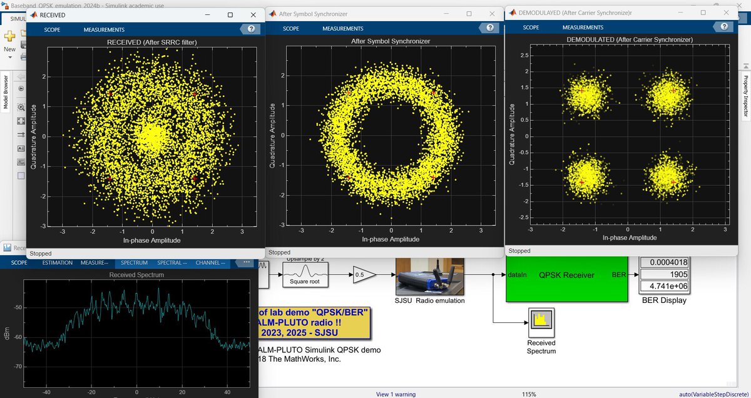Image resolution: width=751 pixels, height=398 pixels.
Task: Expand overflow tabs in Received Spectrum window
Action: 246,262
